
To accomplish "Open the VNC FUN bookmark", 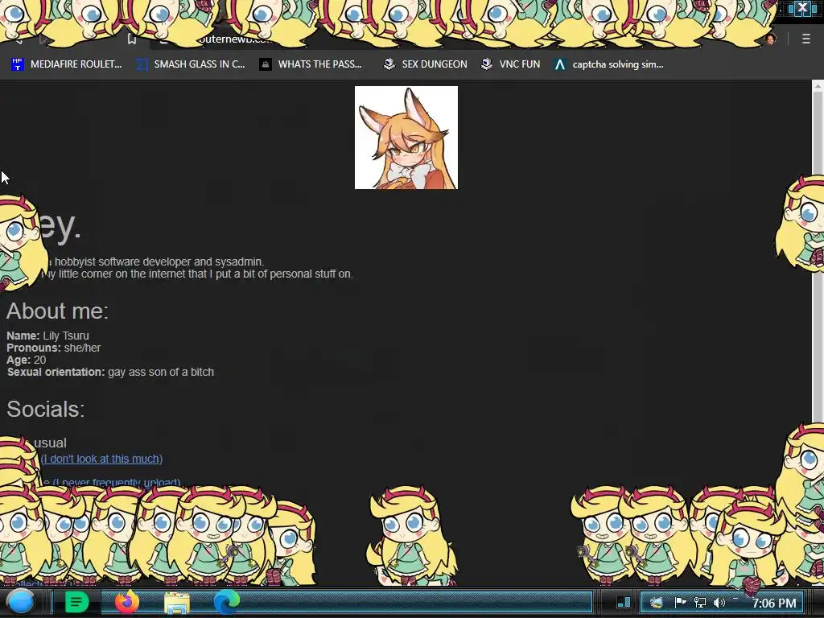I will click(x=510, y=64).
